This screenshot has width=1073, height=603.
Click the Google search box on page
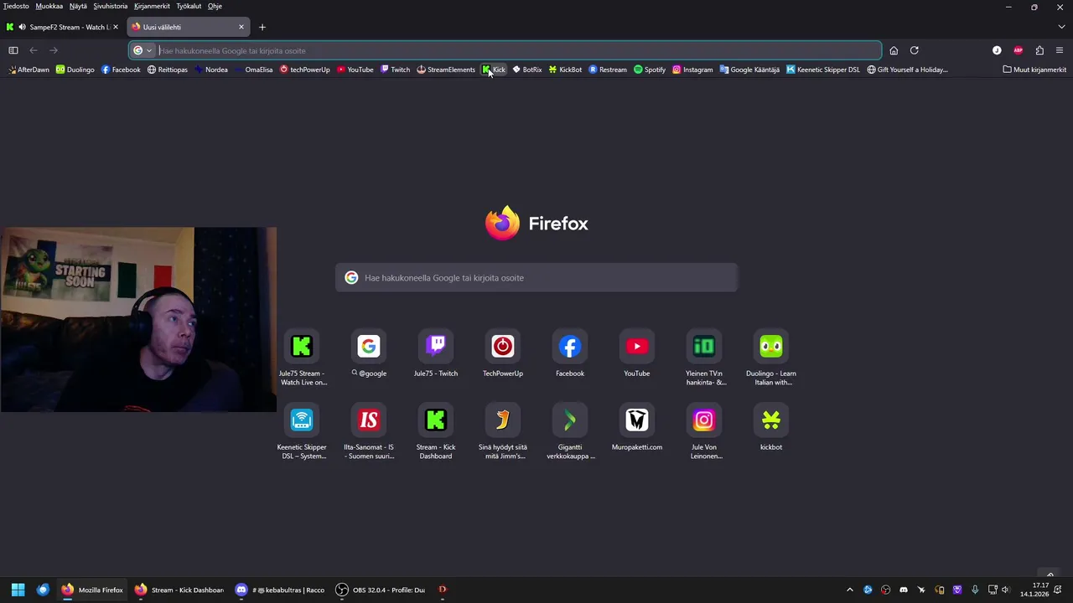(x=536, y=278)
